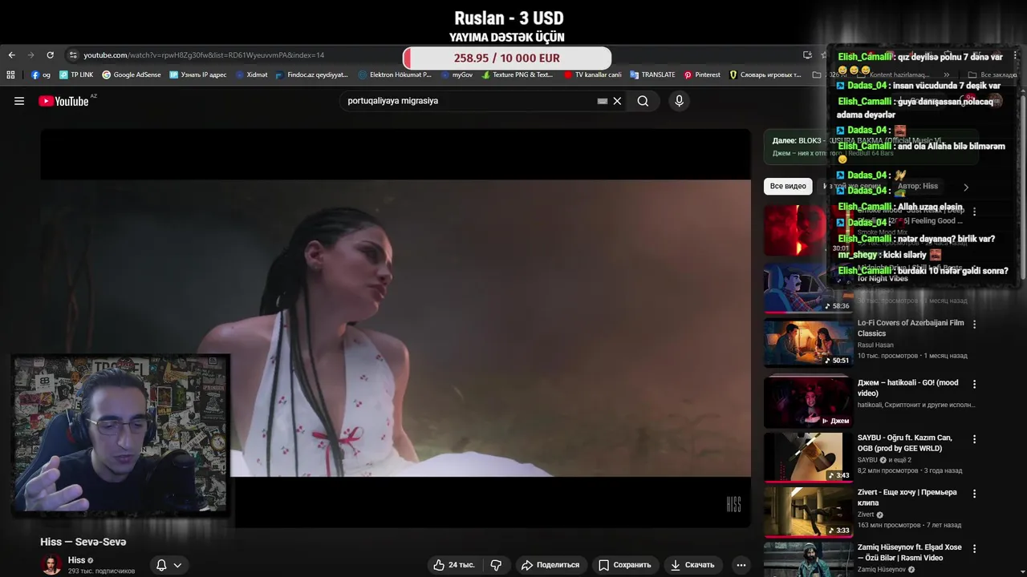Click browser back arrow

click(x=12, y=55)
